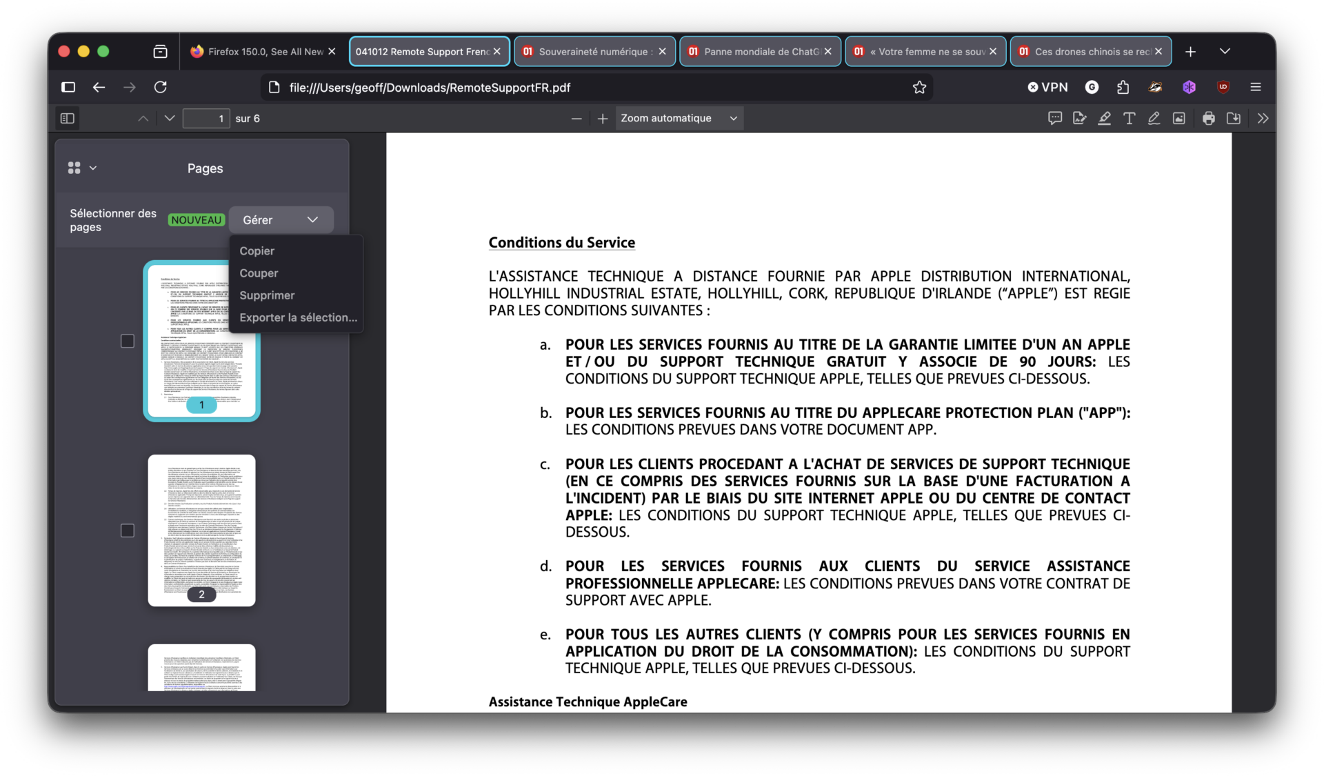This screenshot has width=1324, height=776.
Task: Open the Zoom automatique dropdown
Action: tap(679, 118)
